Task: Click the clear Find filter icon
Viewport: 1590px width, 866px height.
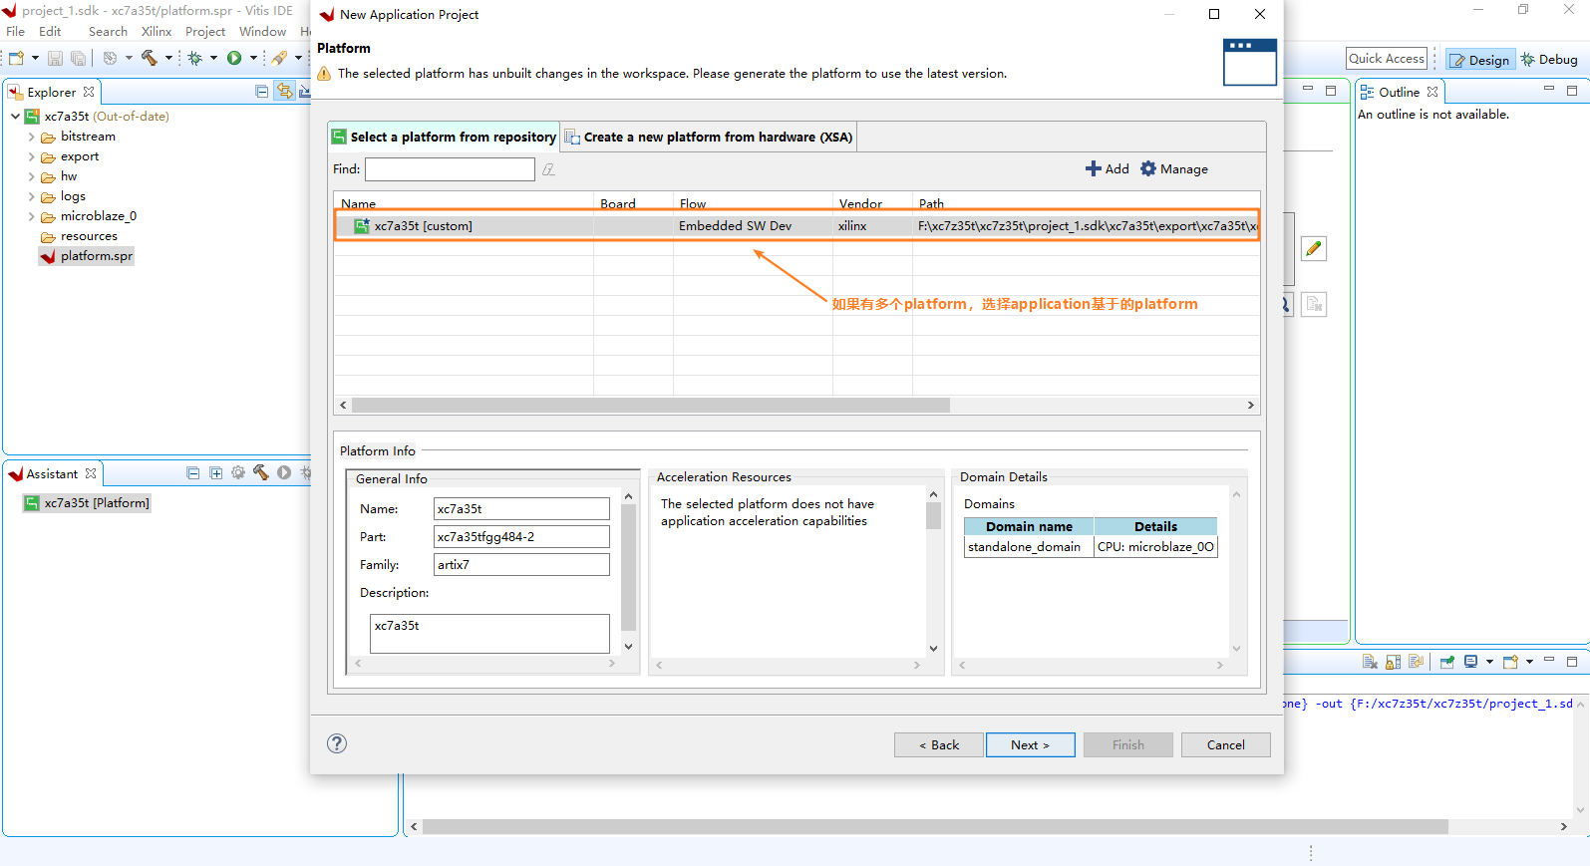Action: (x=548, y=169)
